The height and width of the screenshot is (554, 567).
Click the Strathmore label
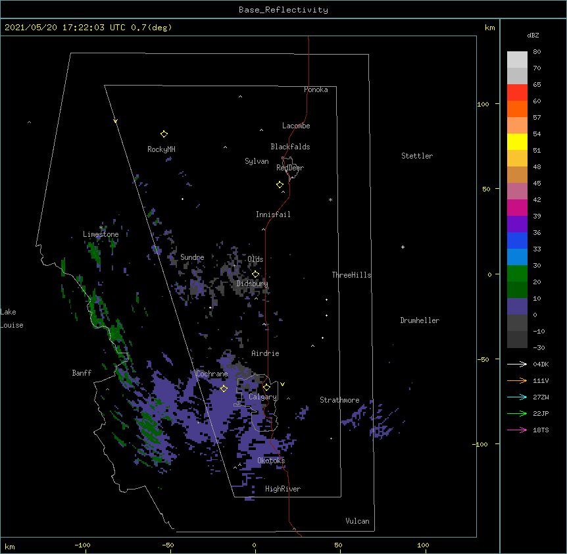coord(339,400)
